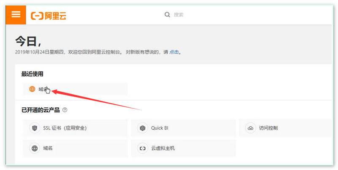Click the 访问控制 cloud icon
The height and width of the screenshot is (170, 338).
tap(251, 128)
